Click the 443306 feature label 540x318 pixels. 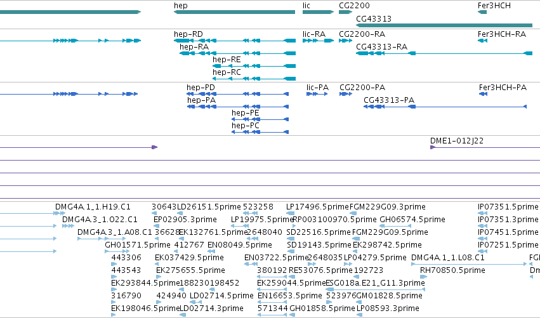126,258
